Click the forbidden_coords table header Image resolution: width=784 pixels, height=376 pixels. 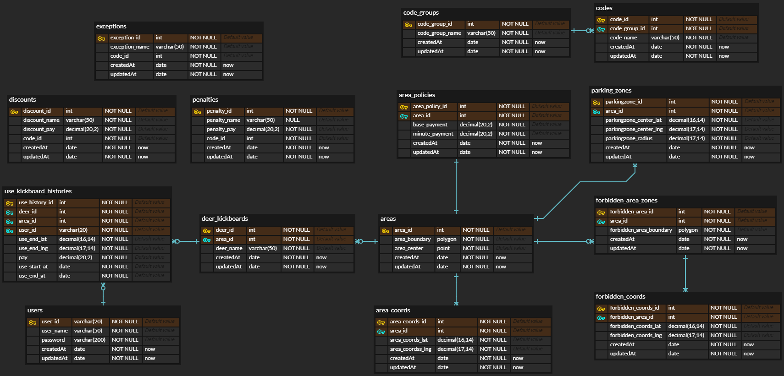620,296
